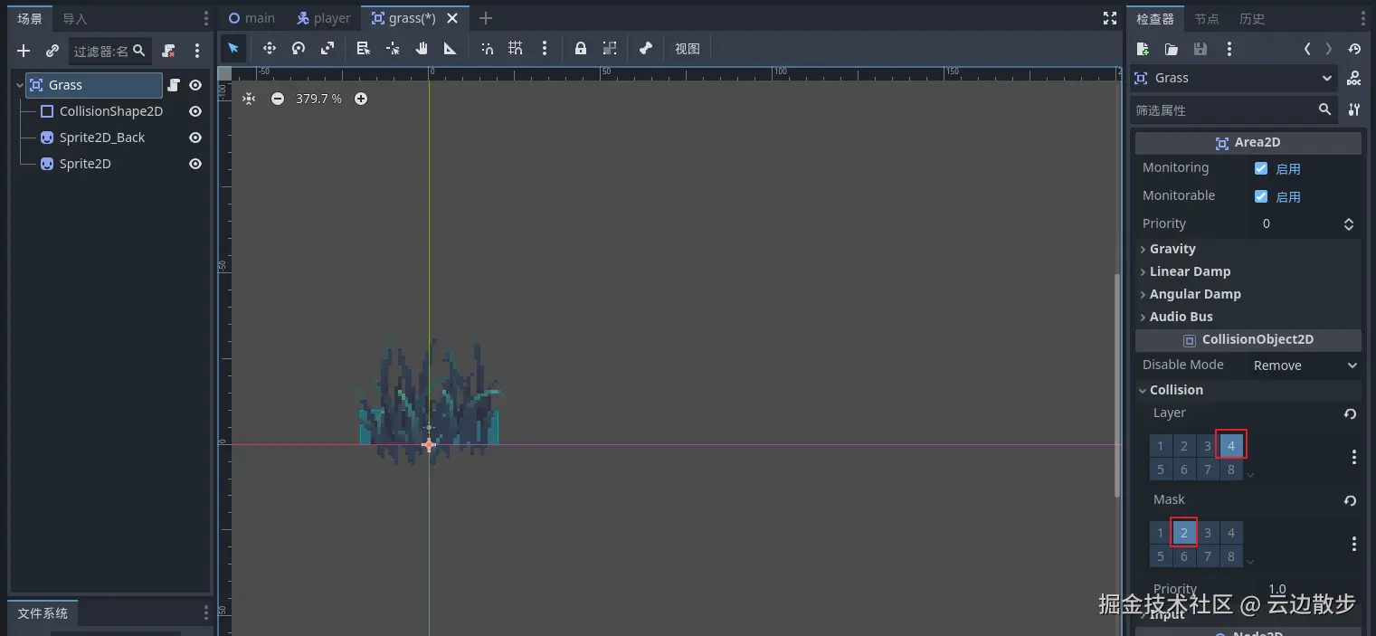Click the 筛选属性 filter properties field

click(1223, 110)
